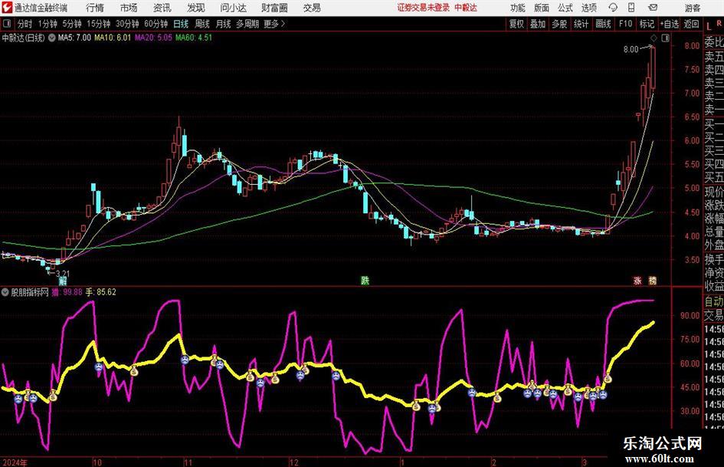Click the customer service headset icon
Viewport: 724px width, 467px height.
[x=613, y=8]
